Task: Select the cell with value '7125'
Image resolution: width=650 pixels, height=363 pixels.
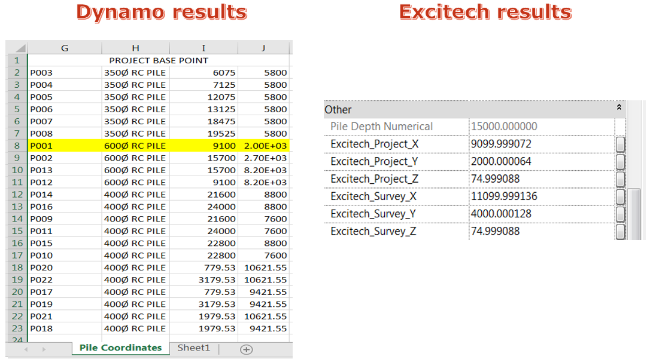Action: coord(203,85)
